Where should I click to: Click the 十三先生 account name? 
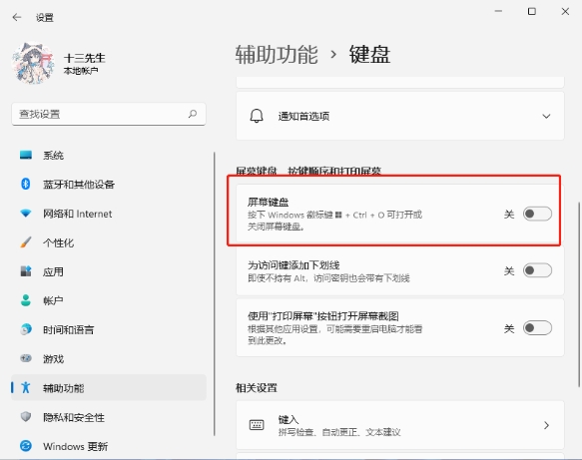coord(84,58)
